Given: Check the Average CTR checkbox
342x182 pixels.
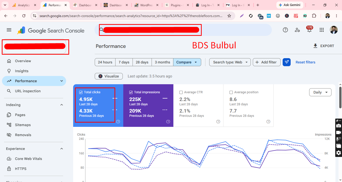Looking at the screenshot, I should tap(181, 92).
